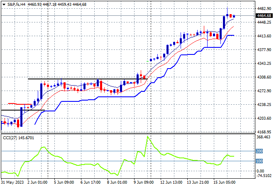
Task: Click the 4343.25 price axis label
Action: pos(264,63)
